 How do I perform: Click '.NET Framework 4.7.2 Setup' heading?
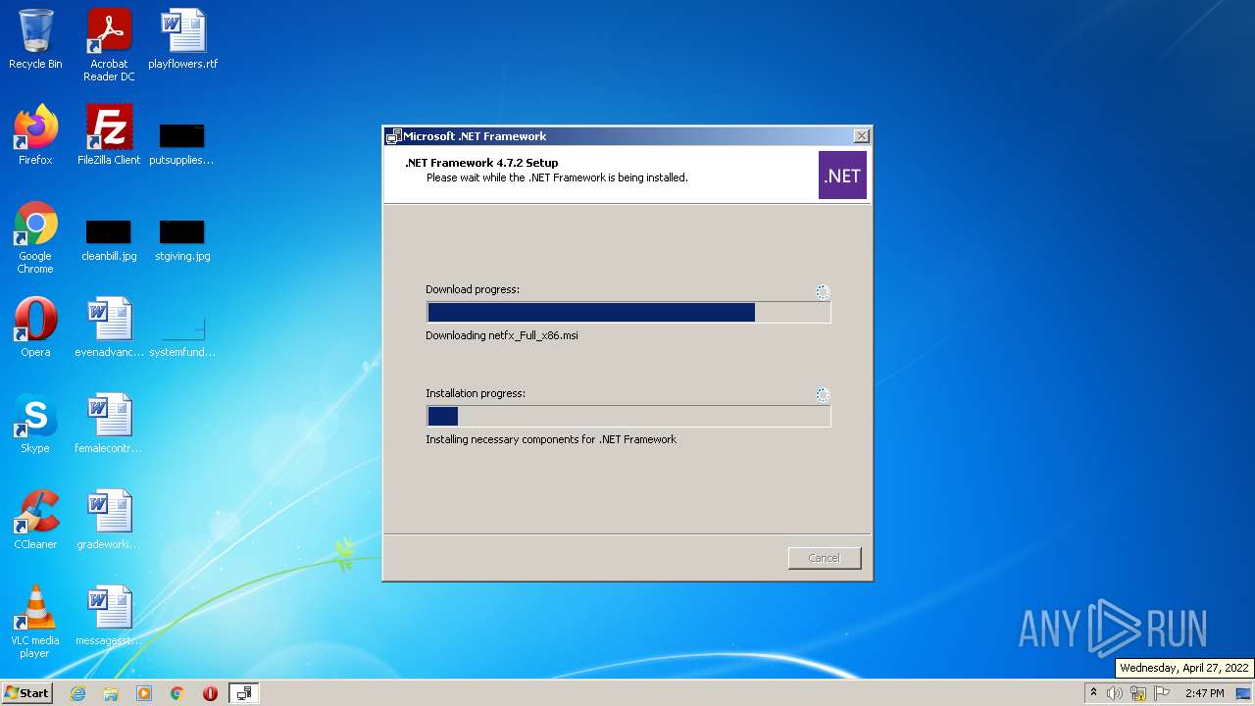pyautogui.click(x=481, y=163)
